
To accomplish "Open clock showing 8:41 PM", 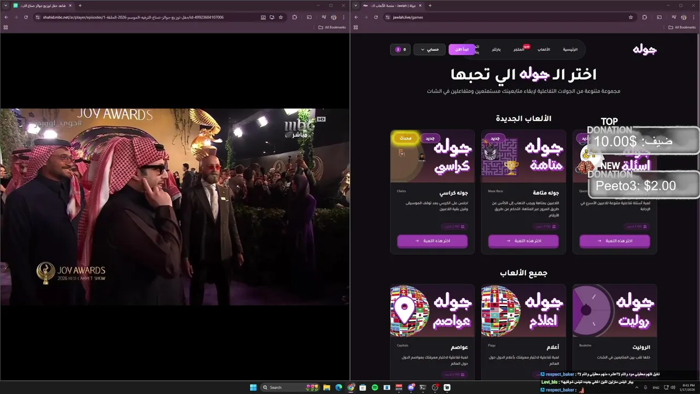I will [688, 387].
